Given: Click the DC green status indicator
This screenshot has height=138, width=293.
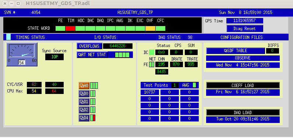Looking at the screenshot, I should (152, 52).
